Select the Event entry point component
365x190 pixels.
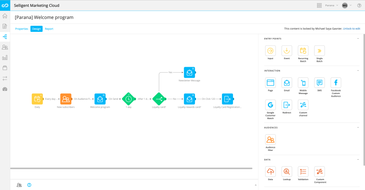(287, 51)
